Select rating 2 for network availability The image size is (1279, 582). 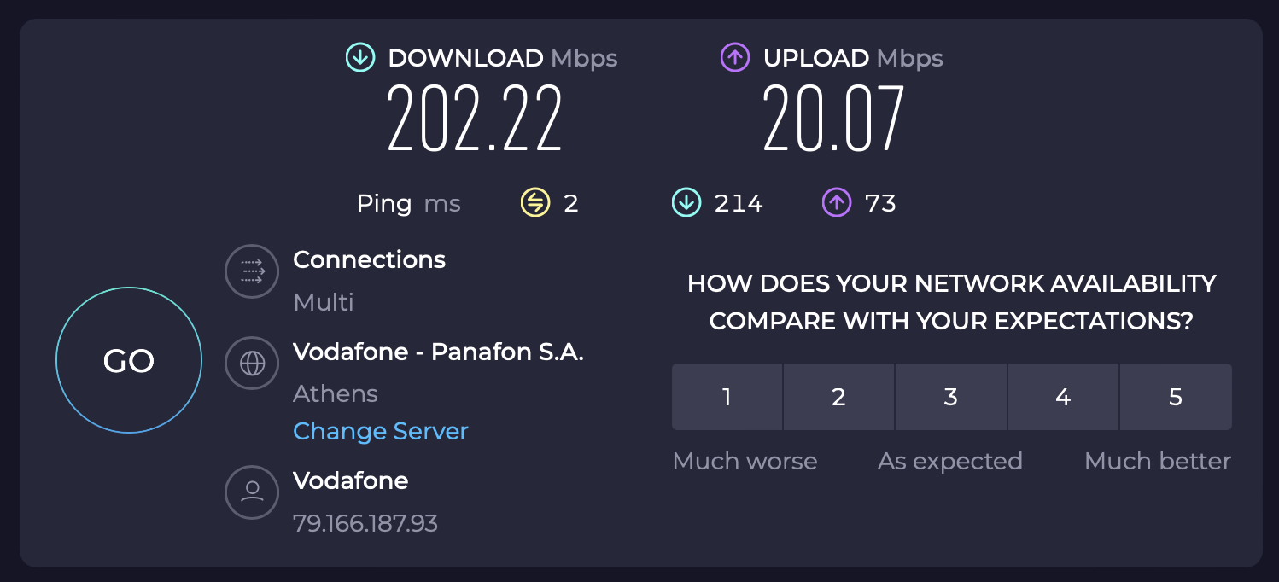[838, 397]
